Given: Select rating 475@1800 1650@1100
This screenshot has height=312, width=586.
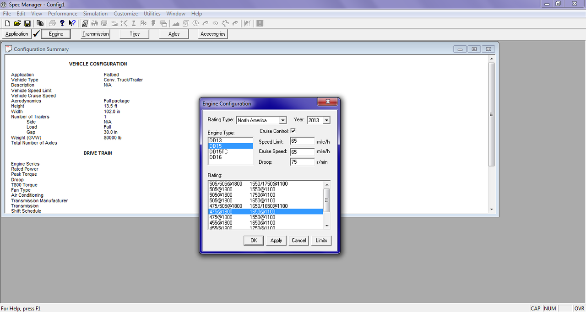Looking at the screenshot, I should (266, 212).
